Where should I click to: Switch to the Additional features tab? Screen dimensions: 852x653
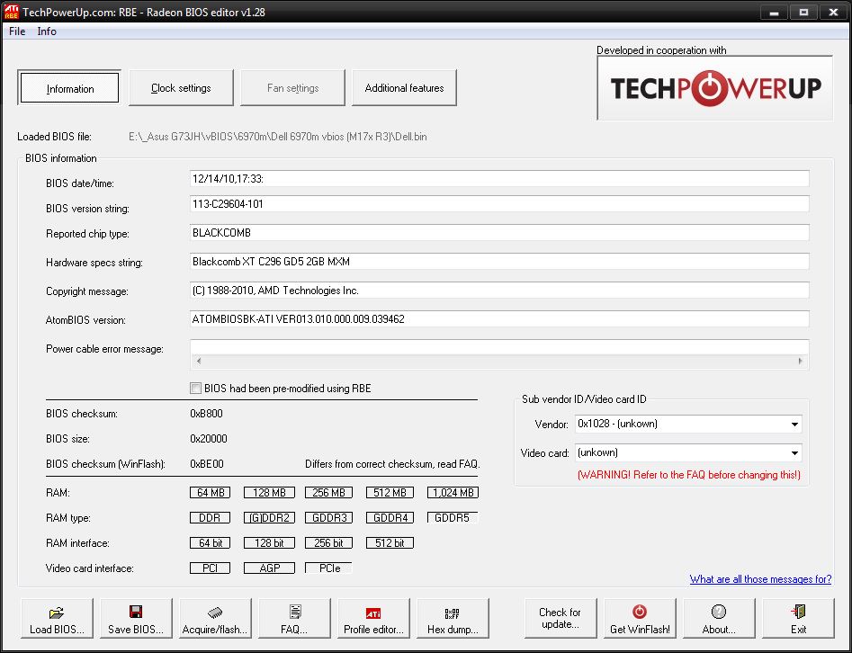pyautogui.click(x=404, y=87)
